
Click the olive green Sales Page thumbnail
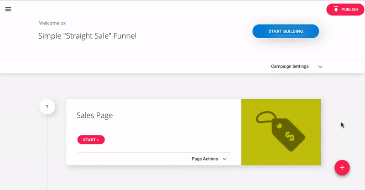pyautogui.click(x=281, y=132)
